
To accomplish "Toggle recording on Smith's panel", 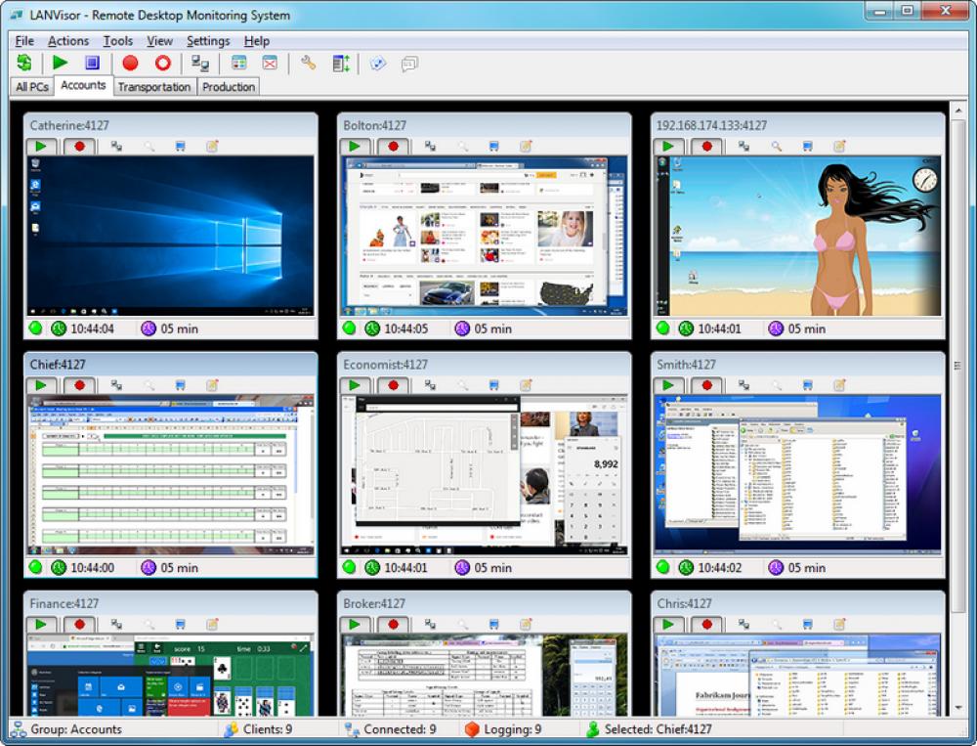I will pyautogui.click(x=706, y=385).
